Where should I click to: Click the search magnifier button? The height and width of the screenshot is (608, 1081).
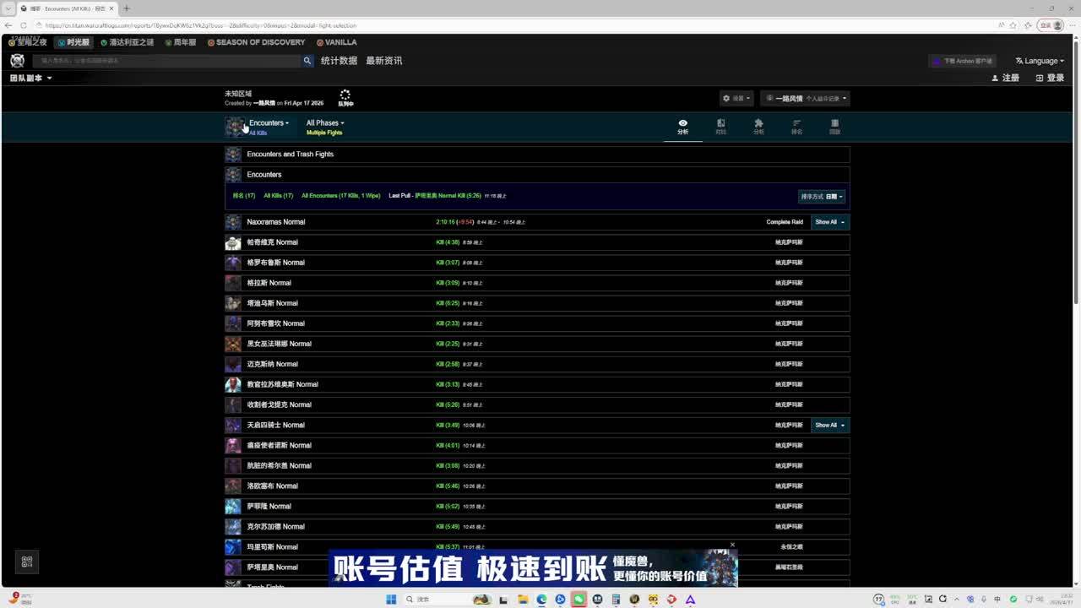[x=307, y=61]
